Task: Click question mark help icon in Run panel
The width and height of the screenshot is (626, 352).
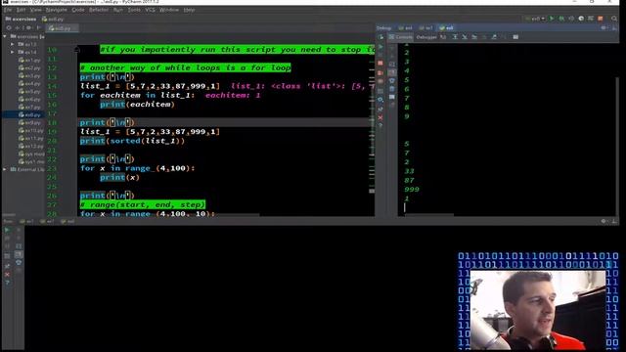Action: [x=7, y=283]
